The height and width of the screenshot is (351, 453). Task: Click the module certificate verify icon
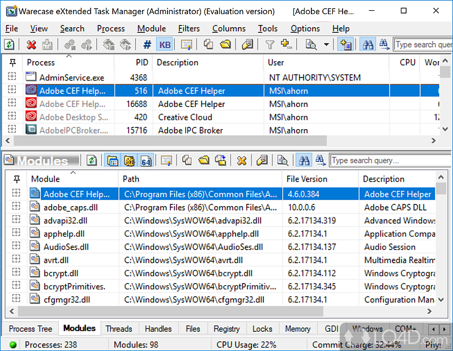tap(166, 160)
